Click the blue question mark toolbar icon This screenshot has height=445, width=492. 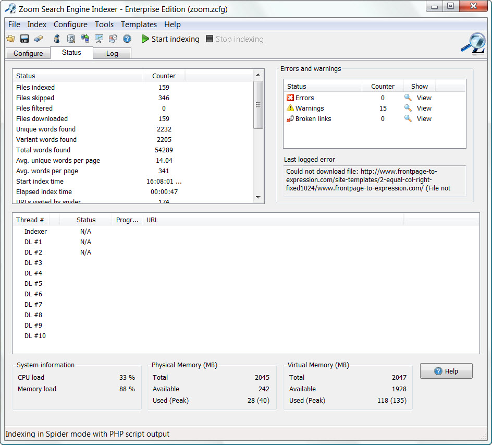click(x=127, y=39)
